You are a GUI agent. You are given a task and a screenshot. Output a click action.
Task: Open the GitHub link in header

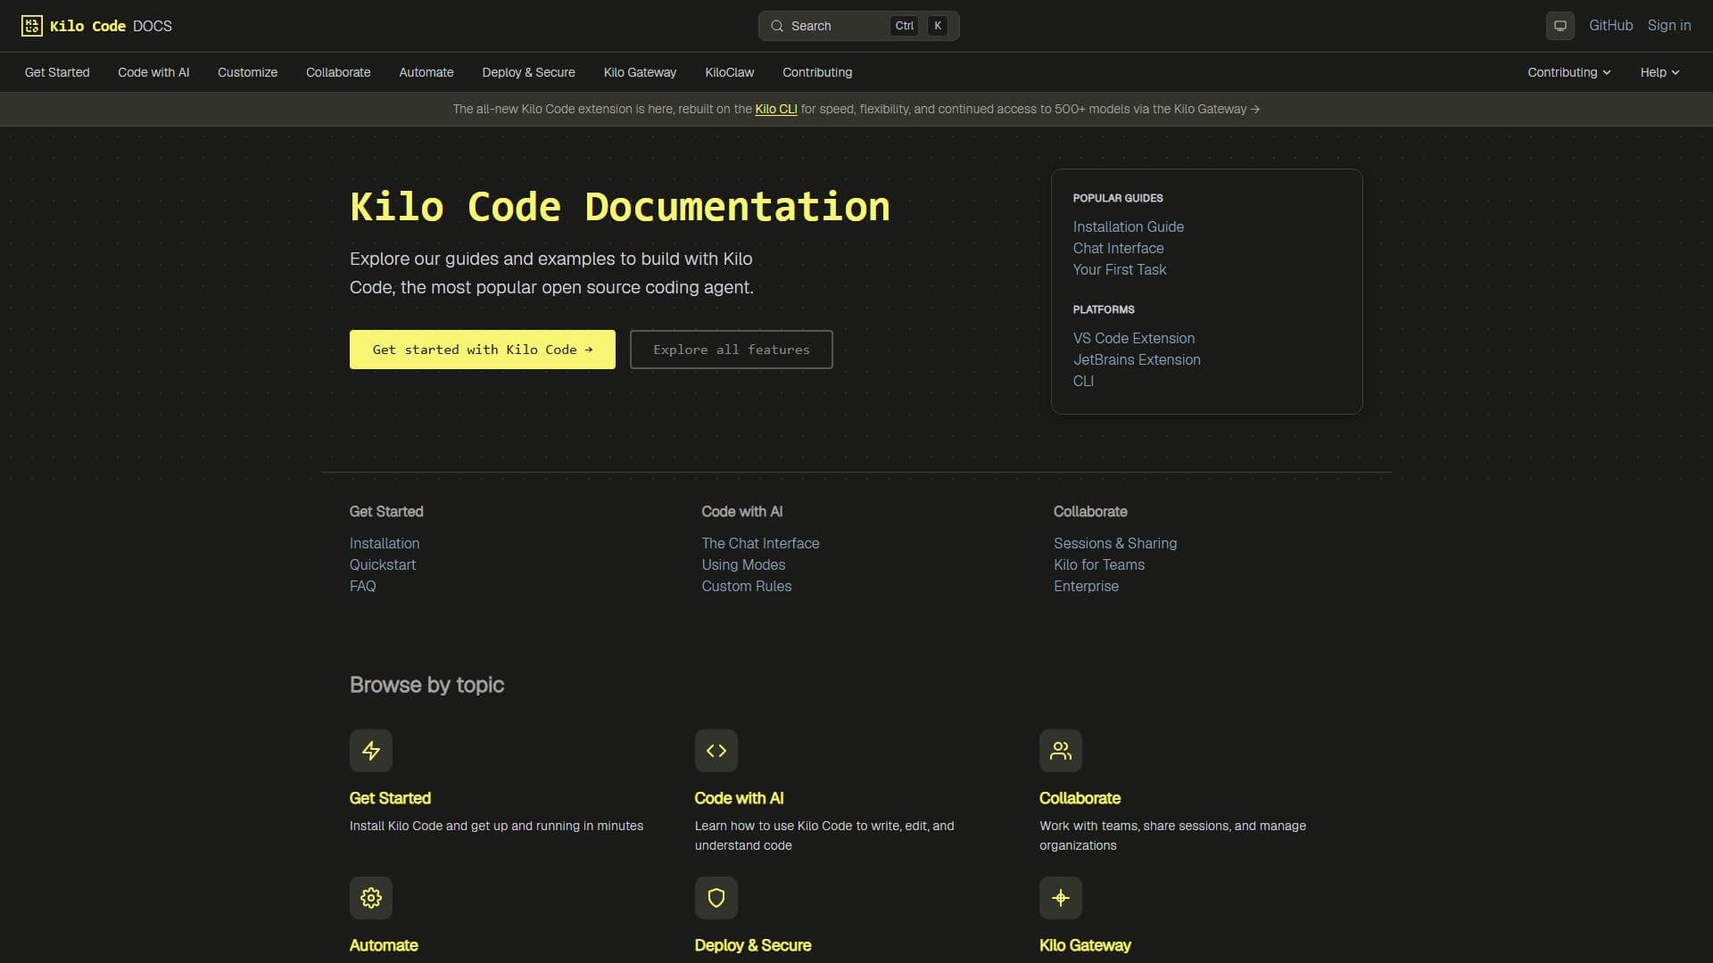click(1610, 26)
